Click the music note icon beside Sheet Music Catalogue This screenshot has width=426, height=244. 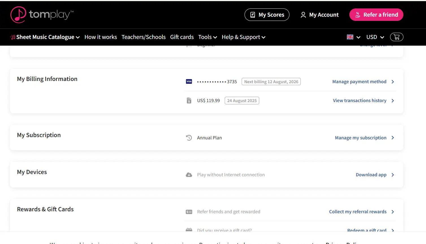[13, 37]
